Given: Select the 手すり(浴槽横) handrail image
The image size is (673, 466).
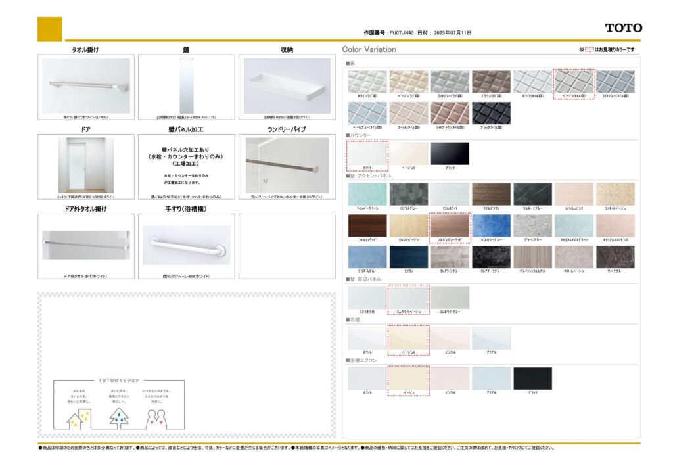Looking at the screenshot, I should [186, 245].
